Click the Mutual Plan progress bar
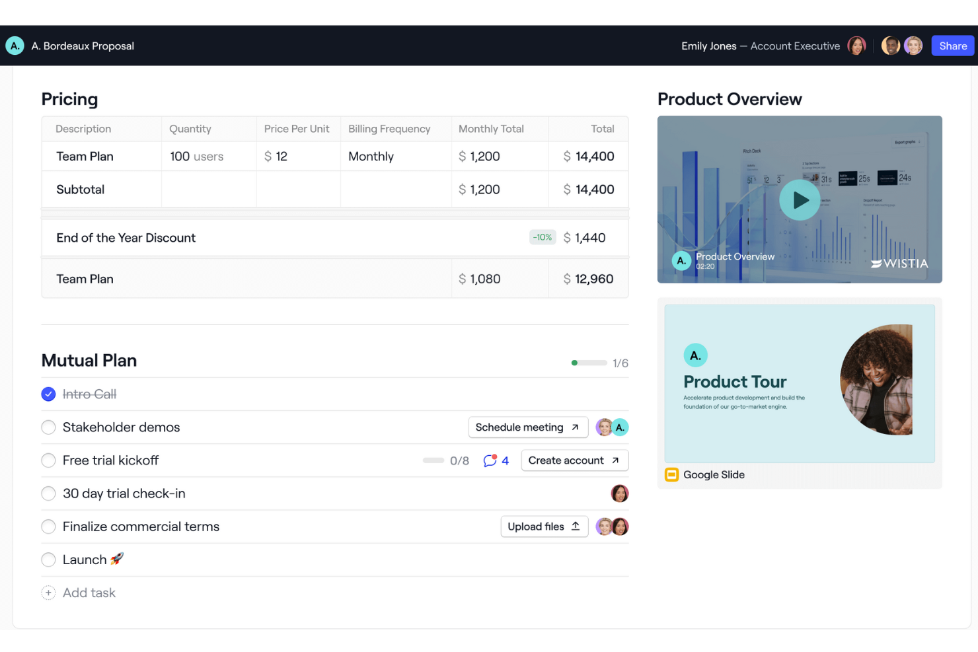The image size is (978, 652). (588, 363)
